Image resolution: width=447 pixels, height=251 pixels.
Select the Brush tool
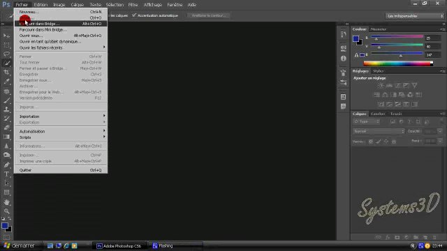coord(6,100)
